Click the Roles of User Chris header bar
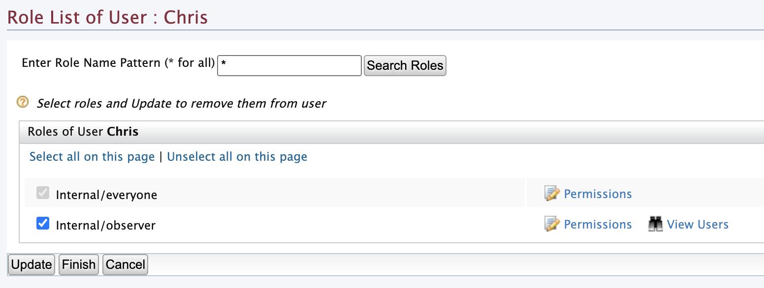 391,132
